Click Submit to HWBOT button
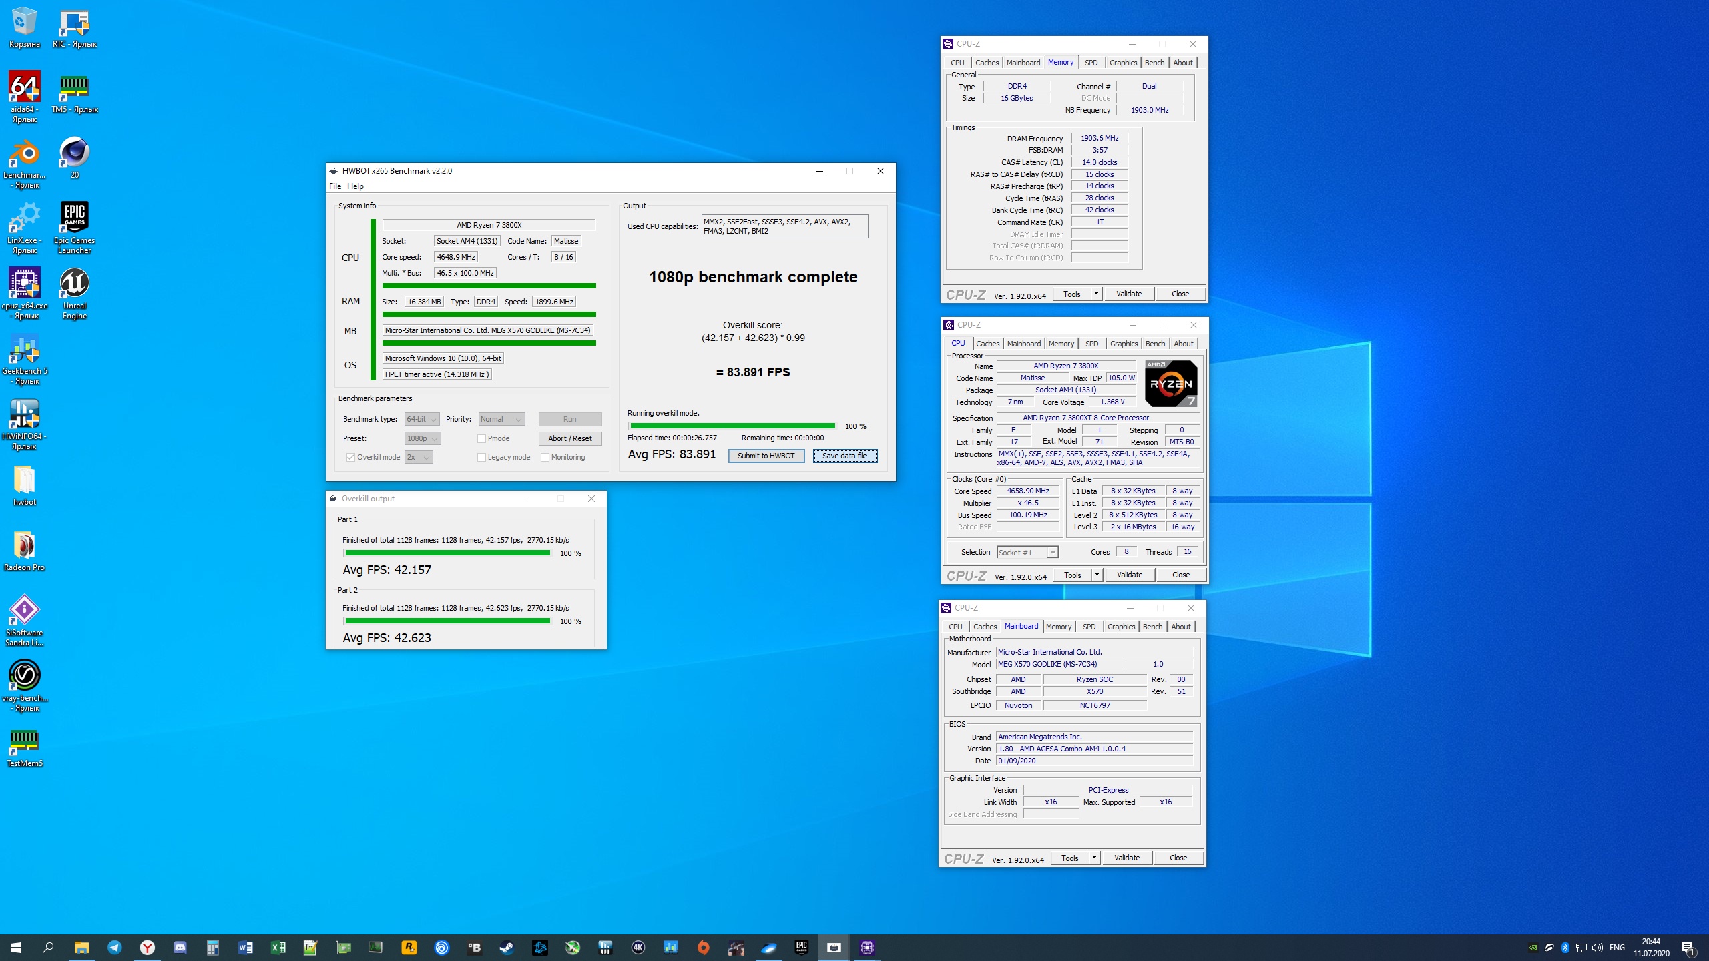 (766, 456)
